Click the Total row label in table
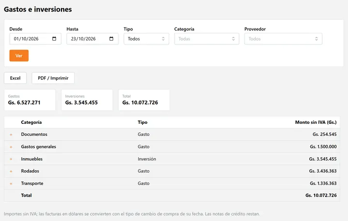The image size is (348, 221). 27,195
